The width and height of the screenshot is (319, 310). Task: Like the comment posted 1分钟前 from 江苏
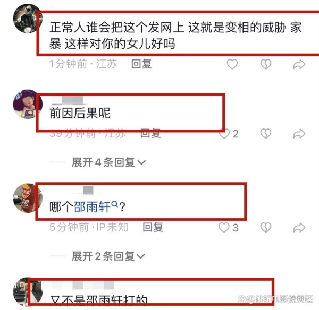[232, 64]
